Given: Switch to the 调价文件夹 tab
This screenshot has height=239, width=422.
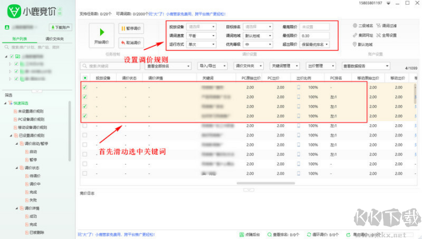Looking at the screenshot, I should coord(55,38).
